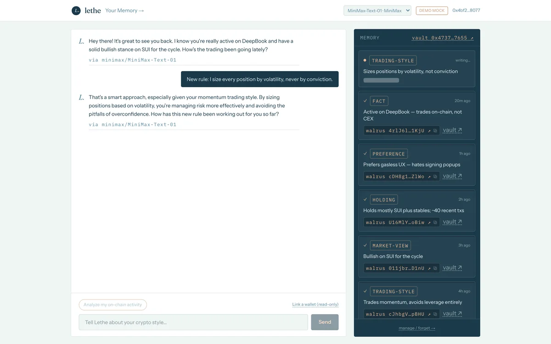Click the checkmark on the FACT memory

365,100
